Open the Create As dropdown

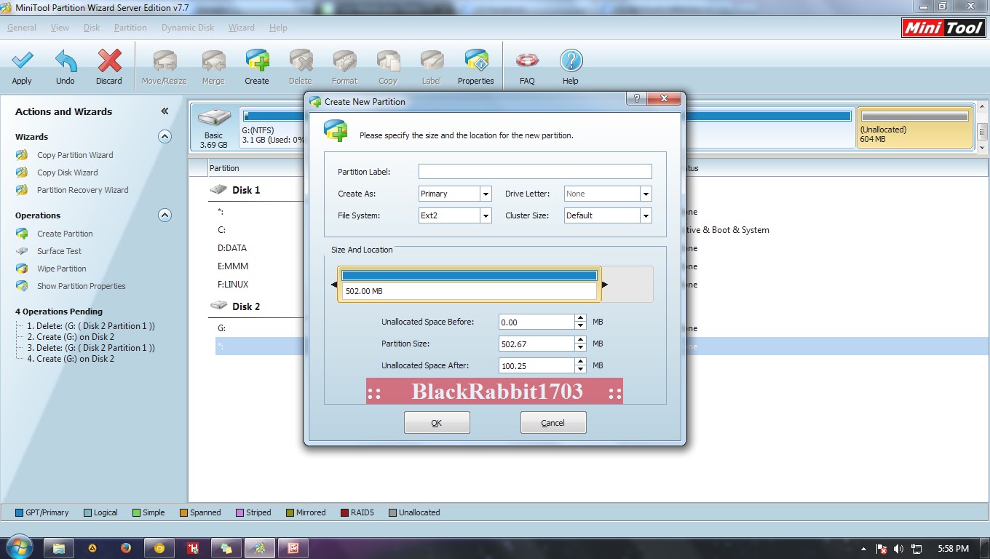click(x=486, y=194)
